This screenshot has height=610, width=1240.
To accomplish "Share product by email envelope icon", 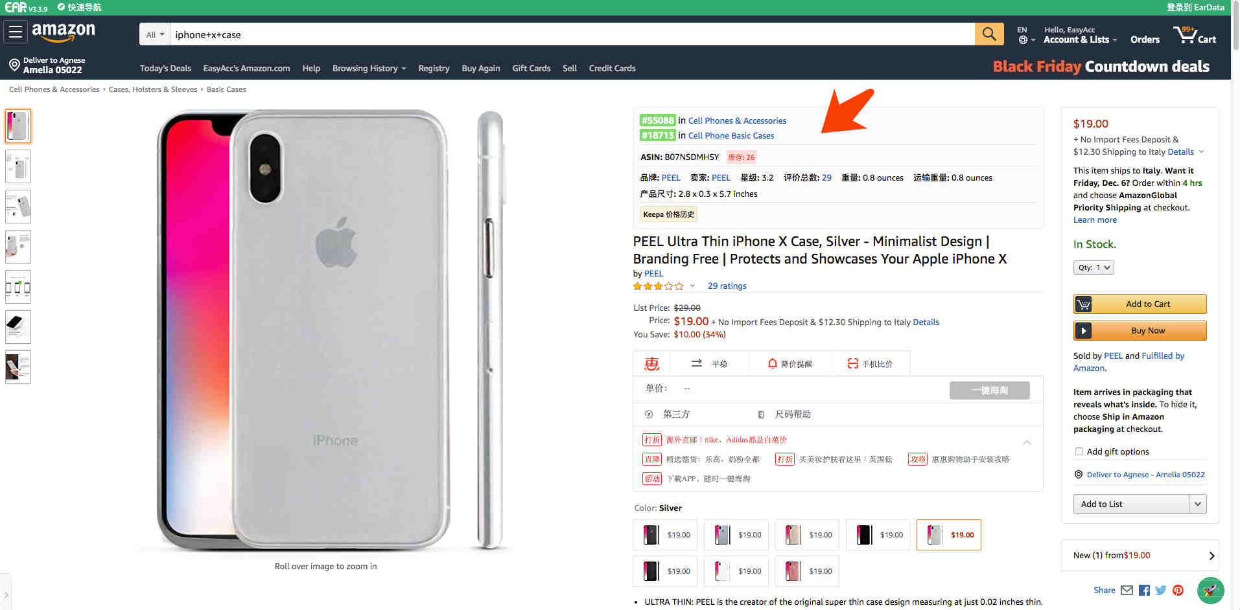I will (1127, 590).
